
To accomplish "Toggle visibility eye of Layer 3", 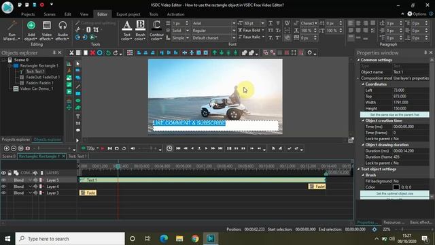I will coord(3,193).
